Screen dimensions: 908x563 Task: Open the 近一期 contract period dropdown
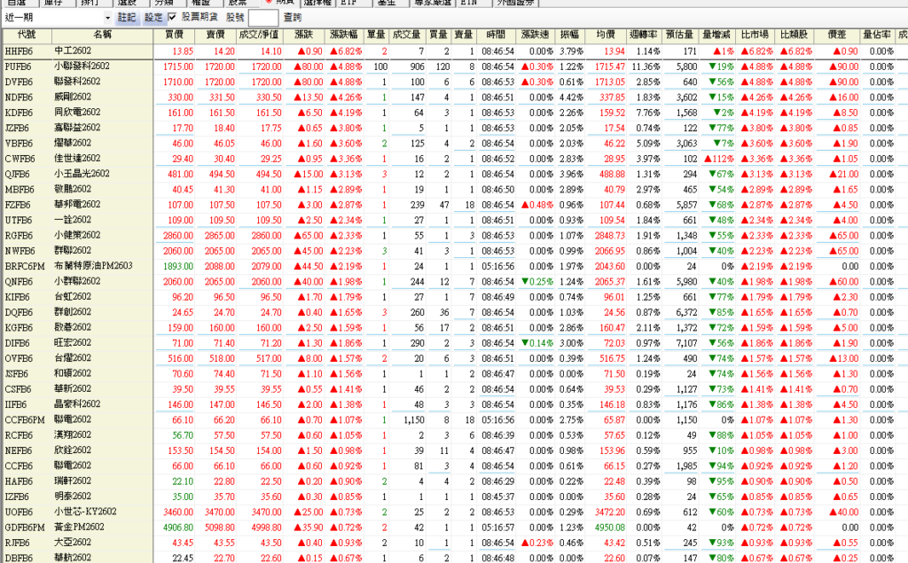tap(107, 18)
